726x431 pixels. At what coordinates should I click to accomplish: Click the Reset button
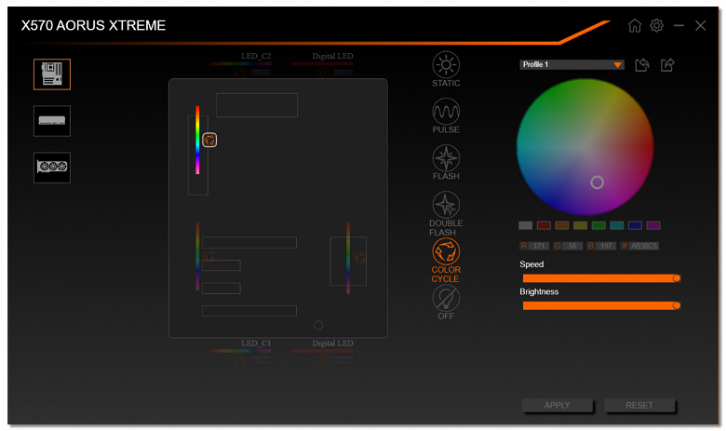pos(639,405)
